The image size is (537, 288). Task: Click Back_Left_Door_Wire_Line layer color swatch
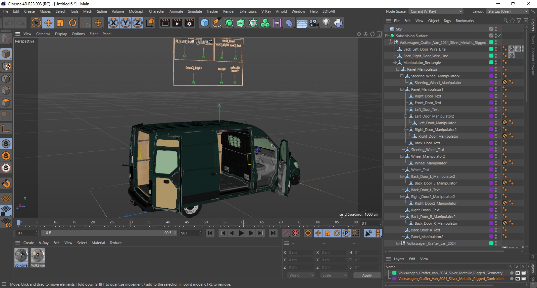491,49
